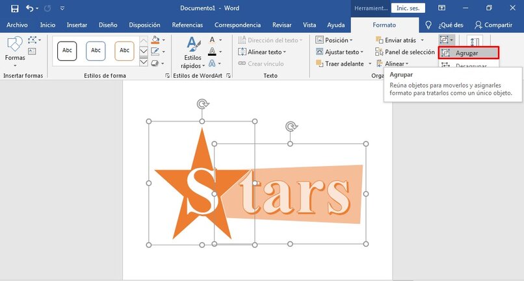Open the Vista tab

pos(309,25)
